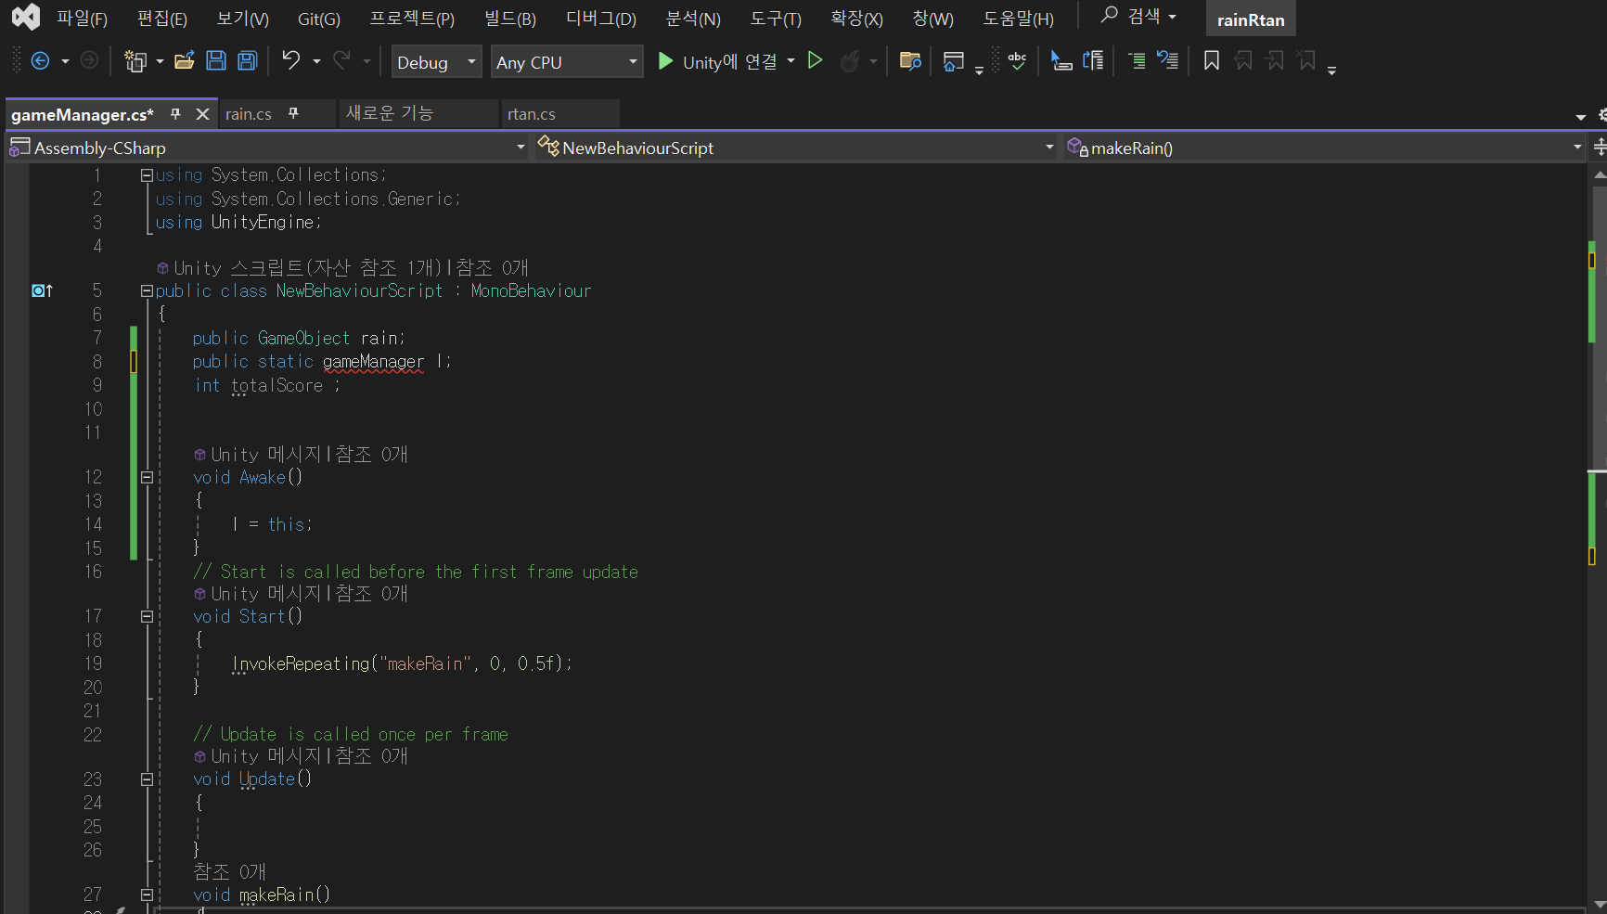Click the comment selected lines icon
This screenshot has height=914, width=1607.
pos(1137,61)
